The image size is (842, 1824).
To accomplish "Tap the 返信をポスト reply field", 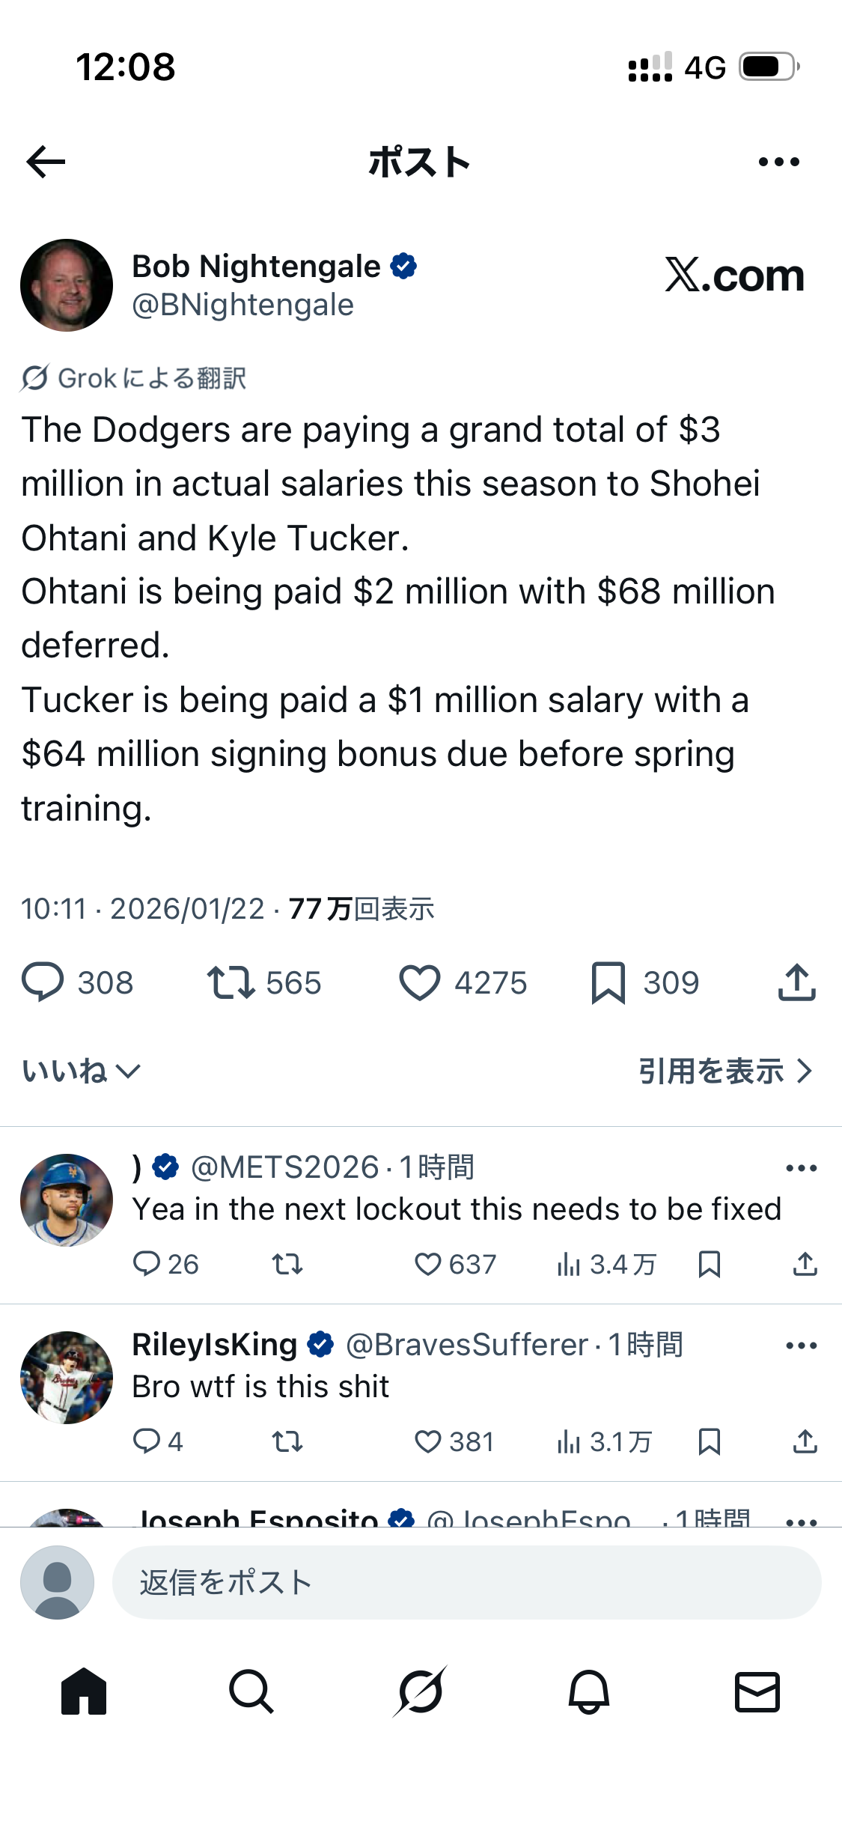I will point(466,1582).
